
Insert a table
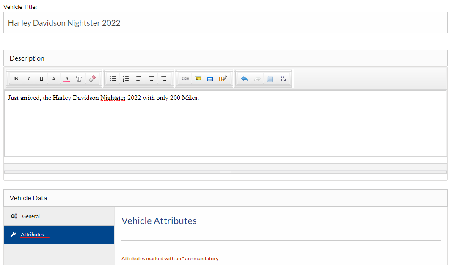pyautogui.click(x=210, y=79)
